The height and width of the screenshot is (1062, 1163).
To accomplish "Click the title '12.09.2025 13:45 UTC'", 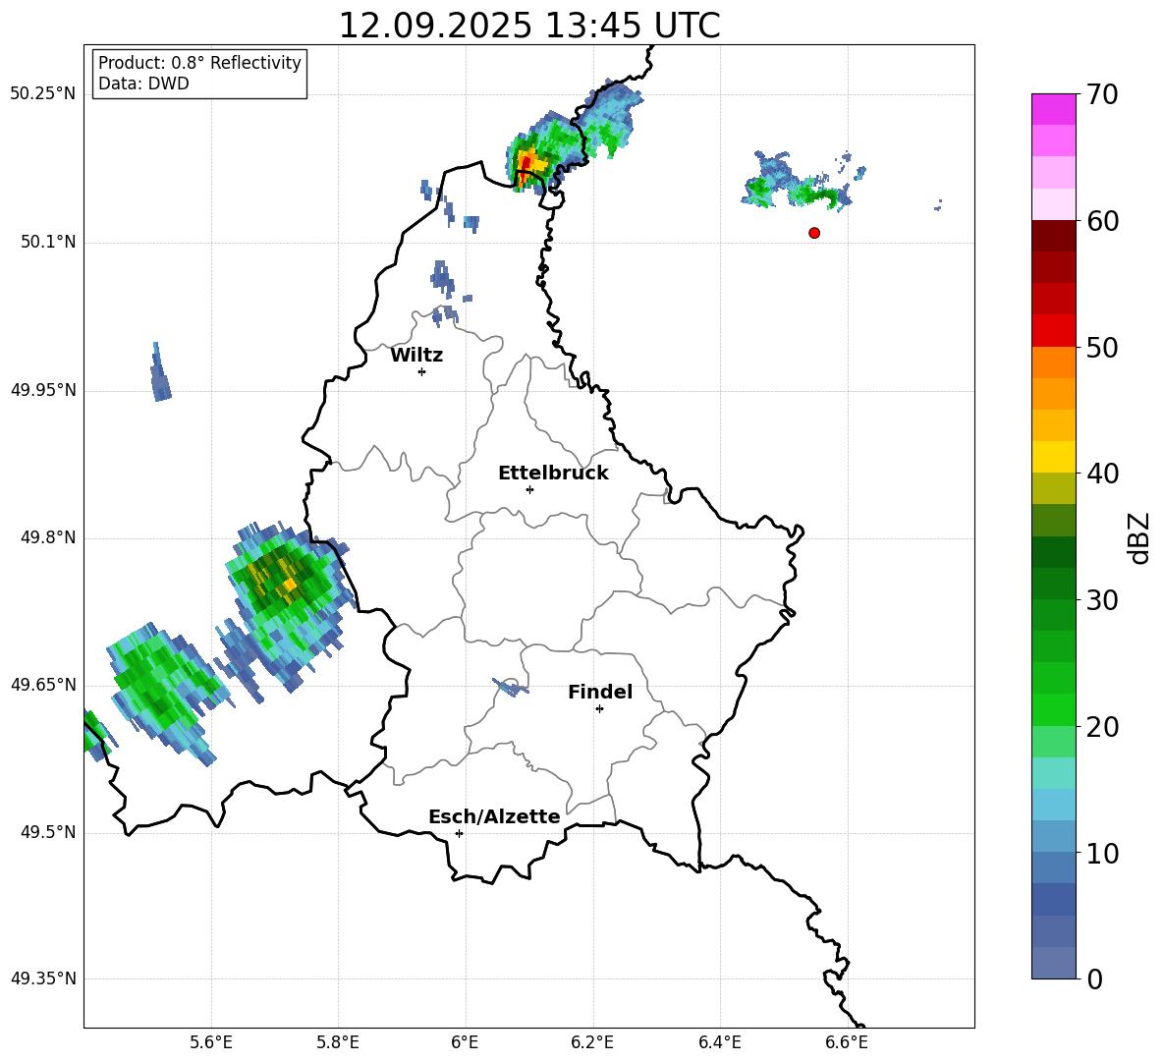I will coord(528,26).
